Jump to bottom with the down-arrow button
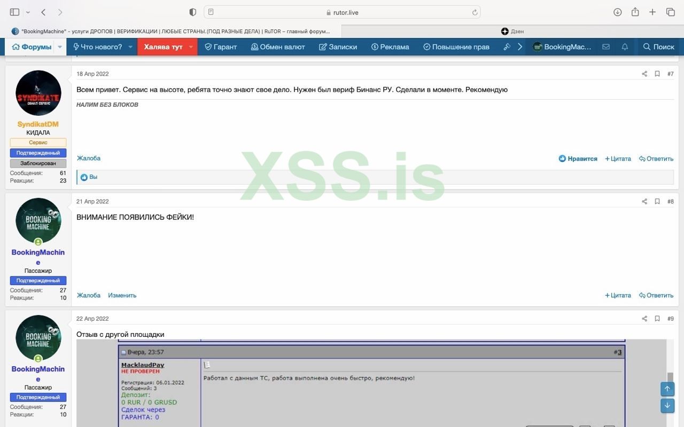 tap(667, 406)
